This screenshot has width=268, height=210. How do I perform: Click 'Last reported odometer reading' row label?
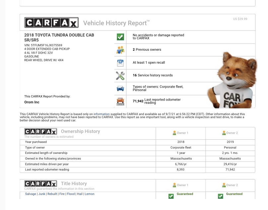coord(47,170)
